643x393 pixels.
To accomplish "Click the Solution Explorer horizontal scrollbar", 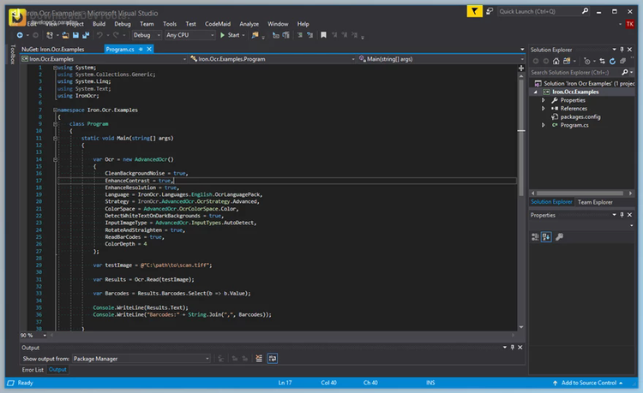I will 580,193.
